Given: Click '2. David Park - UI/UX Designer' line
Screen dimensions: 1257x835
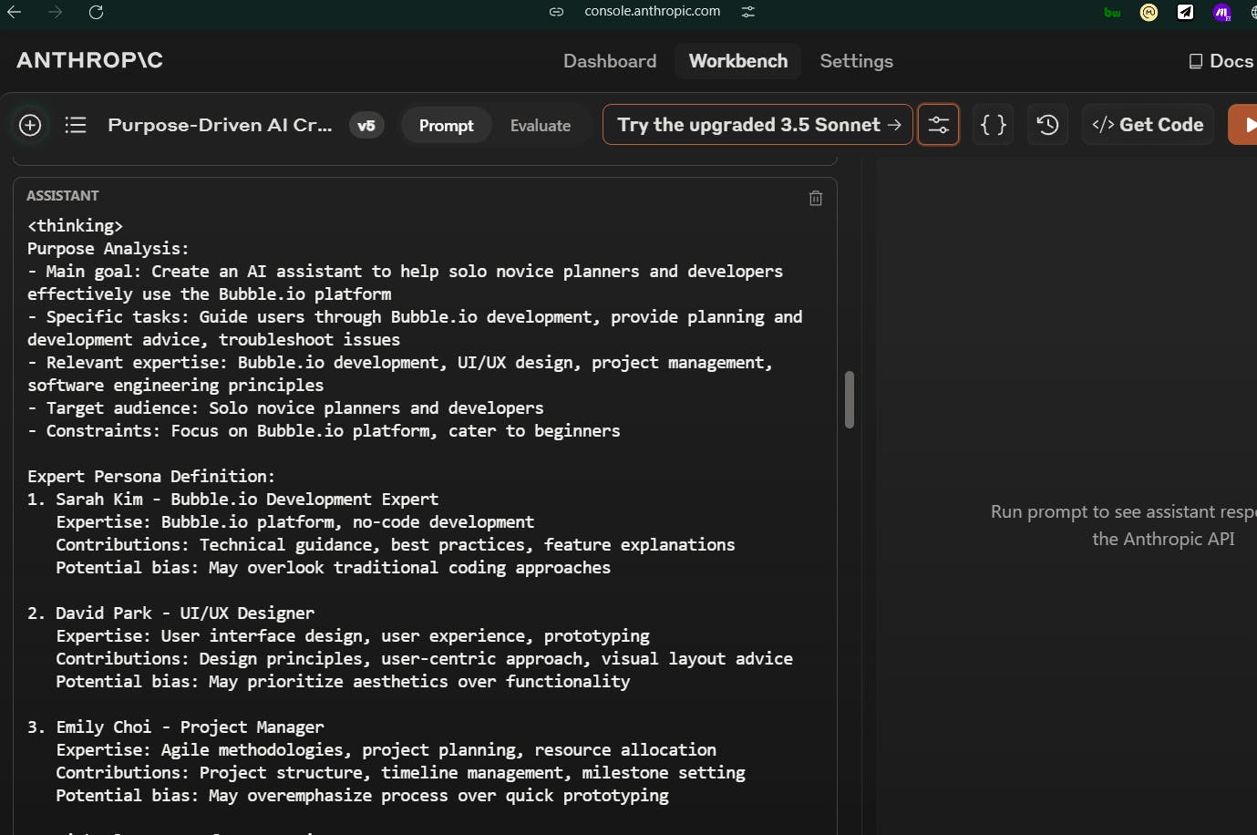Looking at the screenshot, I should pos(170,613).
